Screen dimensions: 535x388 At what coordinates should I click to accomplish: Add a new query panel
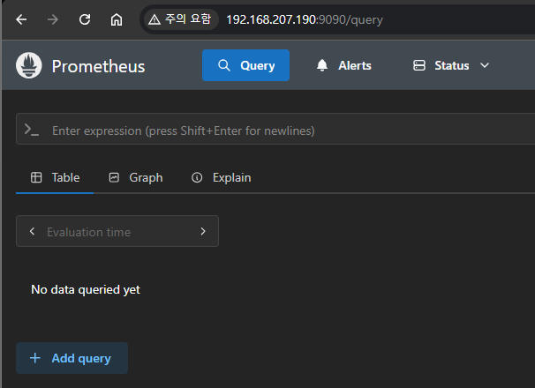coord(72,358)
